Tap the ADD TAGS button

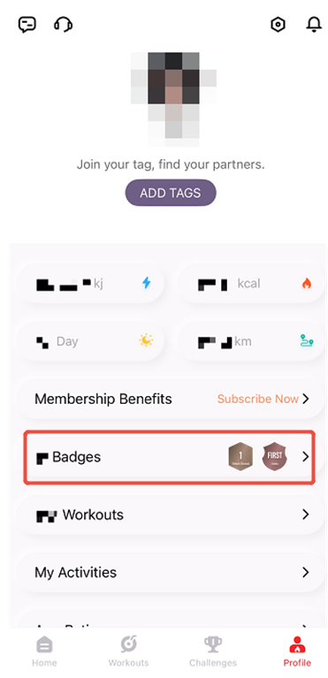[171, 193]
